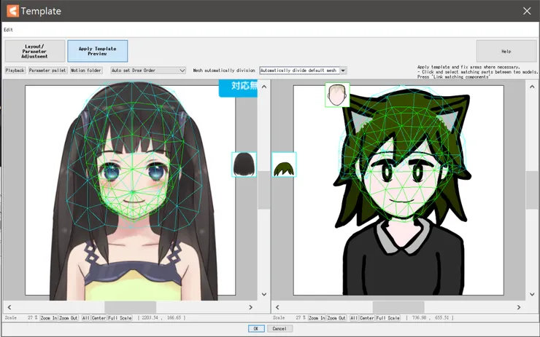Open the Help button

506,51
